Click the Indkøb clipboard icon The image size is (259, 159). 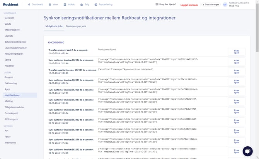65,5
